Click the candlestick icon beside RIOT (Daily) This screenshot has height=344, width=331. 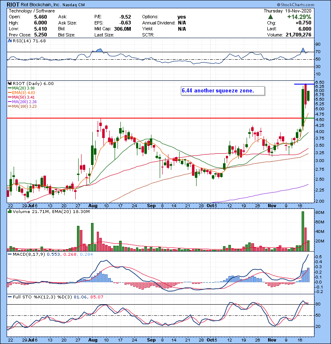click(10, 83)
